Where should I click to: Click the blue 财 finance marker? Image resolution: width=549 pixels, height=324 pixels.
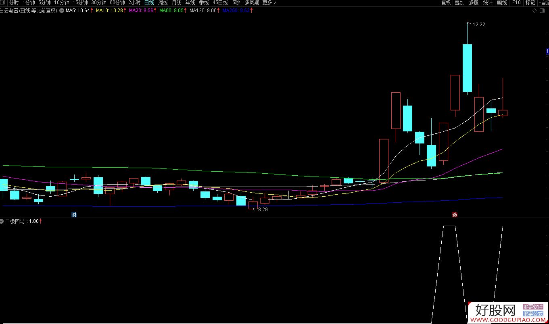[x=74, y=214]
